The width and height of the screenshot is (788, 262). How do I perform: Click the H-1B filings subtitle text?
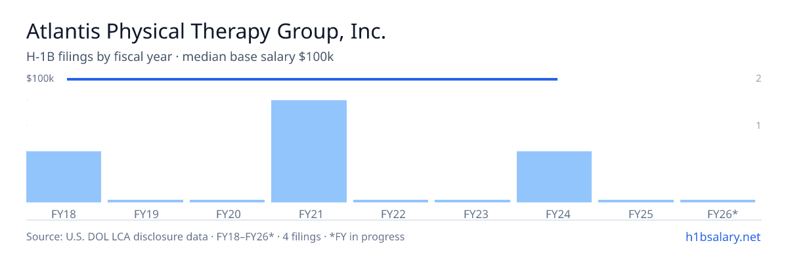pyautogui.click(x=180, y=57)
